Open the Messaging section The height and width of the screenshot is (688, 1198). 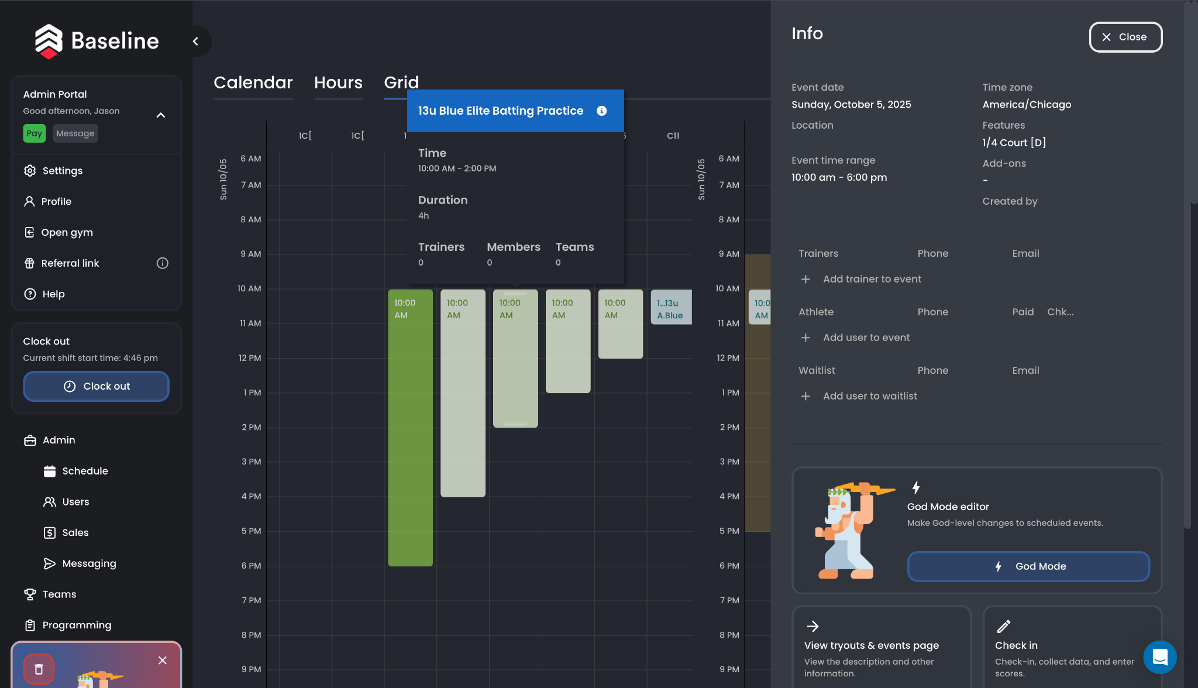click(89, 563)
